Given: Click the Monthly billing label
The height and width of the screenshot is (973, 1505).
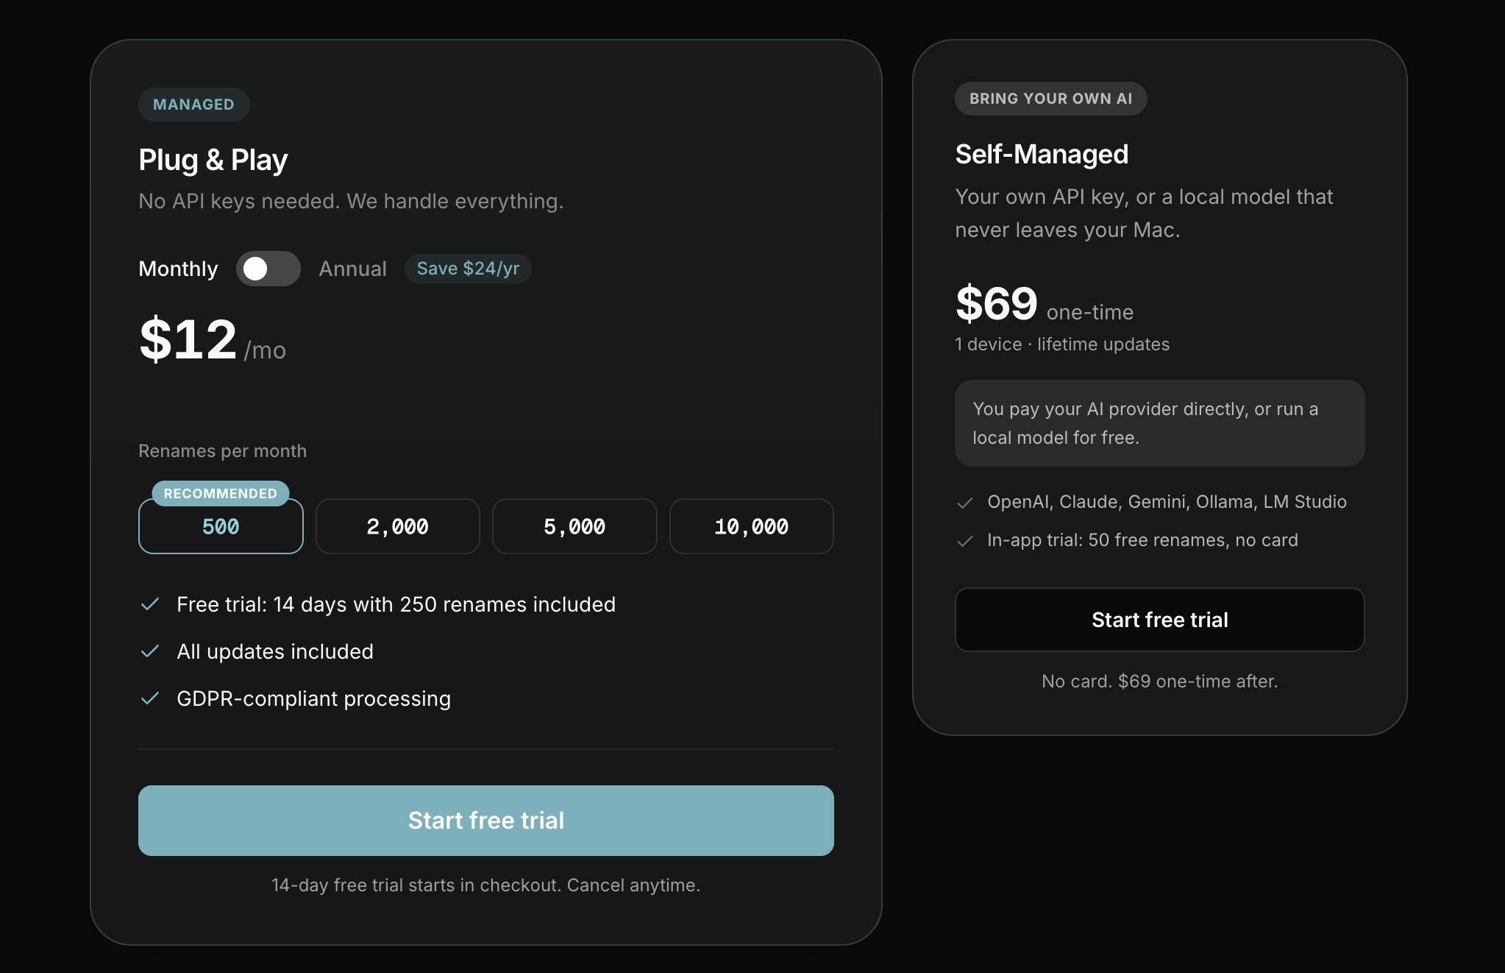Looking at the screenshot, I should (178, 269).
